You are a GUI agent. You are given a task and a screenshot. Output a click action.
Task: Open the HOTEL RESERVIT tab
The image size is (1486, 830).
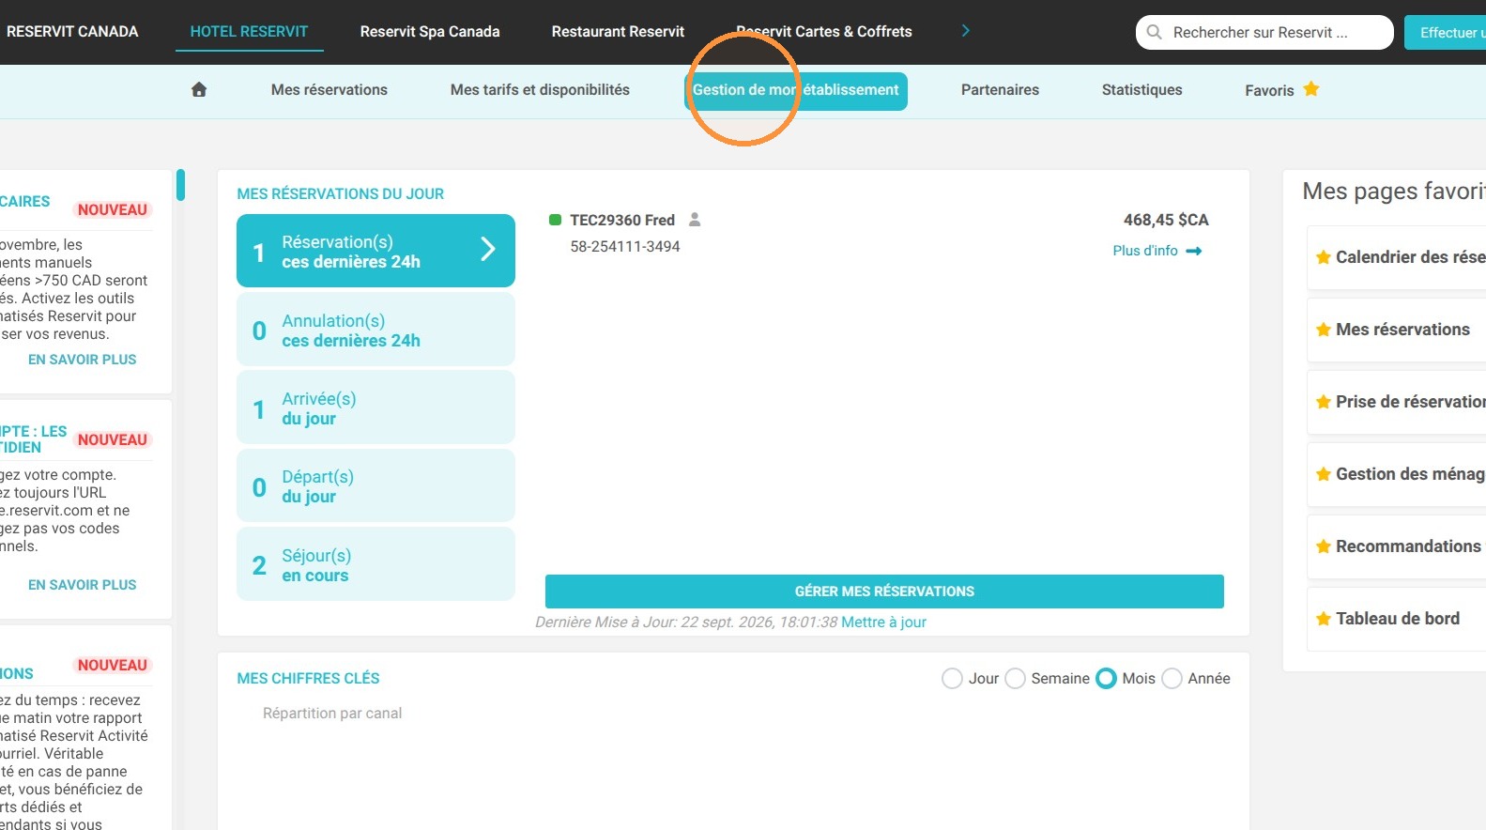(x=249, y=31)
